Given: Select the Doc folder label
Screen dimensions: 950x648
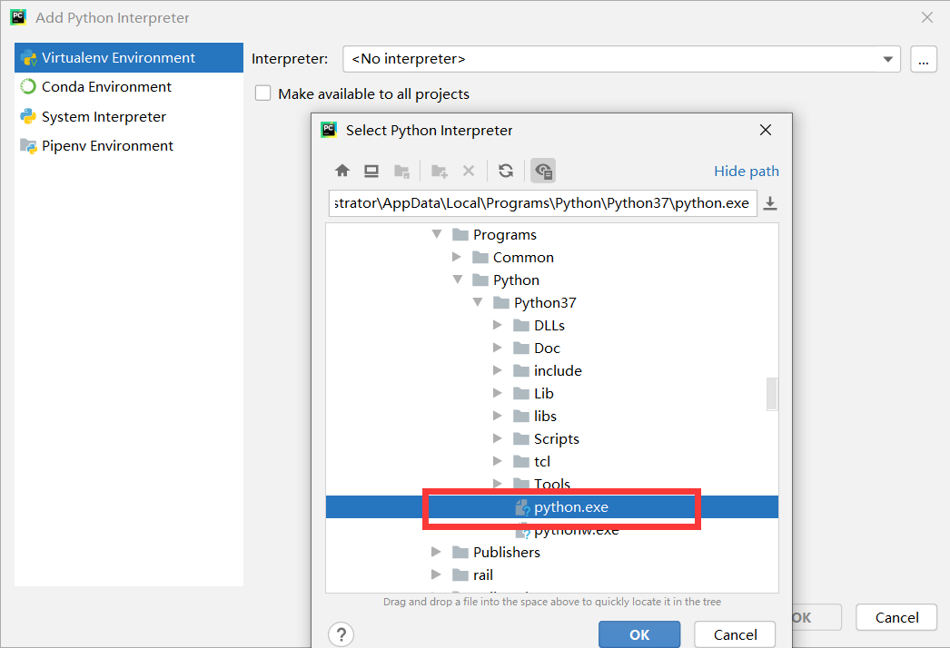Looking at the screenshot, I should point(547,349).
